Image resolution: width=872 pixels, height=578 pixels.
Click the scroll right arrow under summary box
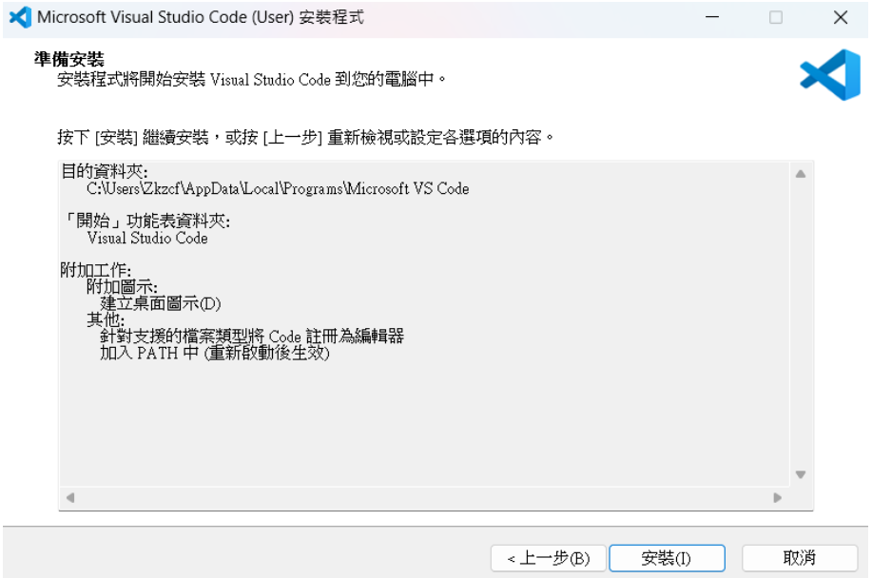pos(778,497)
